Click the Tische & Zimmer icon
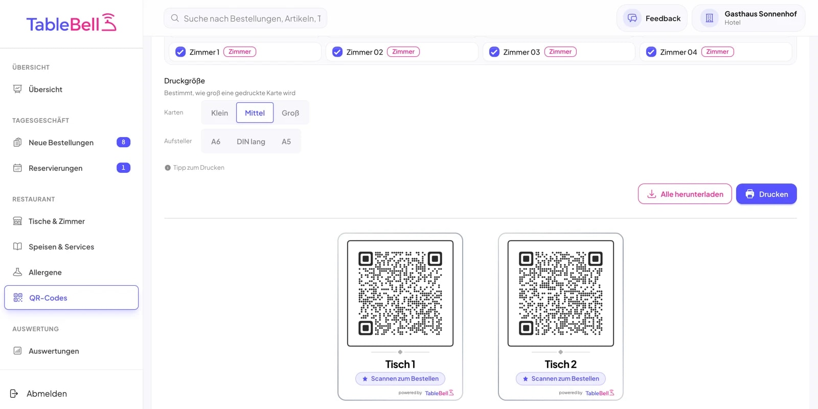The image size is (818, 409). [x=17, y=221]
